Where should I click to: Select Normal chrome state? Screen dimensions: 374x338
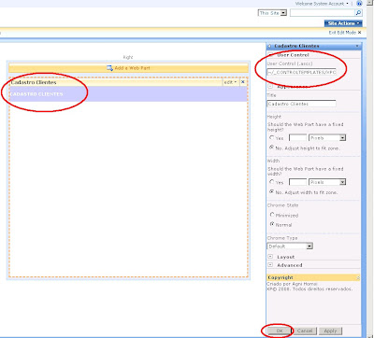(x=272, y=224)
